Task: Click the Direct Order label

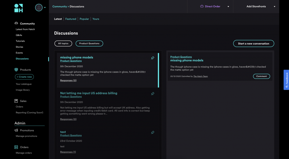Action: tap(213, 6)
